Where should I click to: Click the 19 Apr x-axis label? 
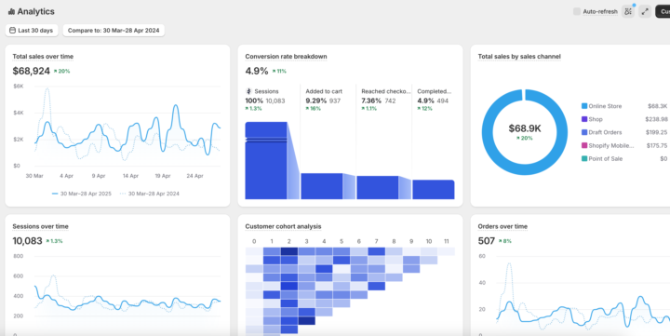[163, 176]
